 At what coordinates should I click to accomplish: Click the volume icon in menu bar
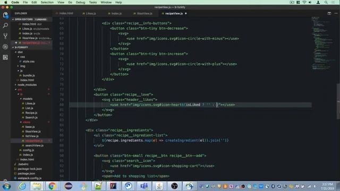tap(310, 2)
